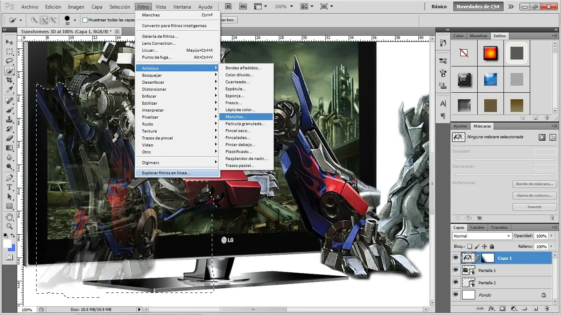Open the brush size picker dropdown

point(75,20)
